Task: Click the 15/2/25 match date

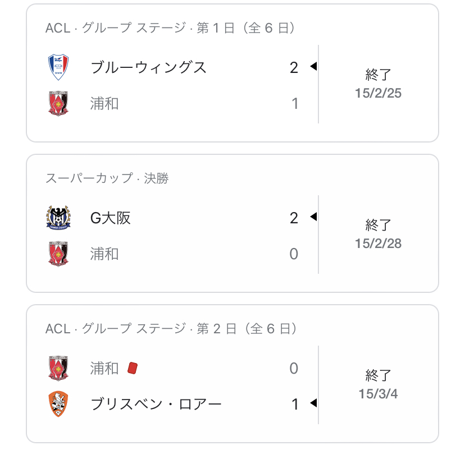Action: tap(378, 94)
